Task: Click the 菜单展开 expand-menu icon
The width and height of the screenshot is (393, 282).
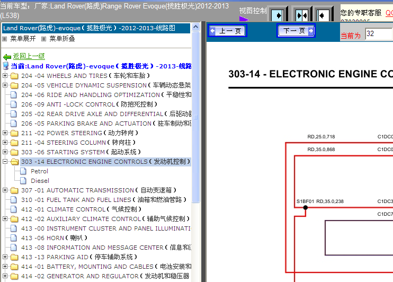Action: coord(5,39)
